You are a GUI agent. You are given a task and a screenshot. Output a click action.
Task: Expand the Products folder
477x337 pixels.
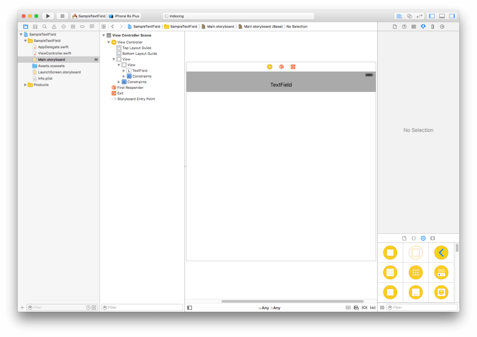pyautogui.click(x=26, y=85)
